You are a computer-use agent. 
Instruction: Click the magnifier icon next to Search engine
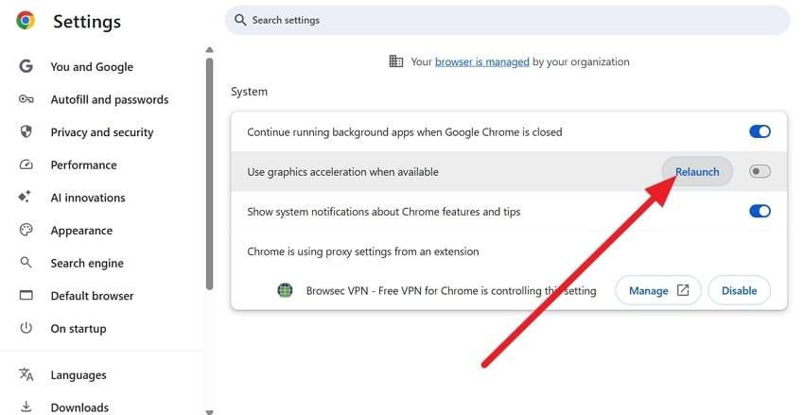point(26,262)
